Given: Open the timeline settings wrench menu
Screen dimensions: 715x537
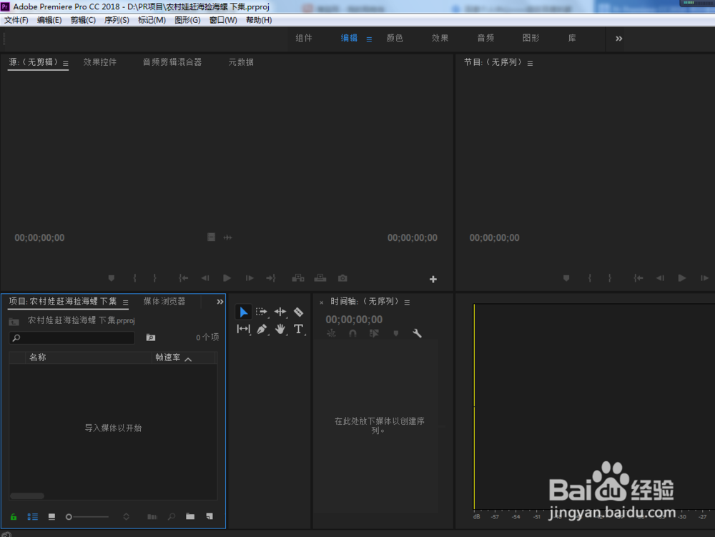Looking at the screenshot, I should point(417,333).
